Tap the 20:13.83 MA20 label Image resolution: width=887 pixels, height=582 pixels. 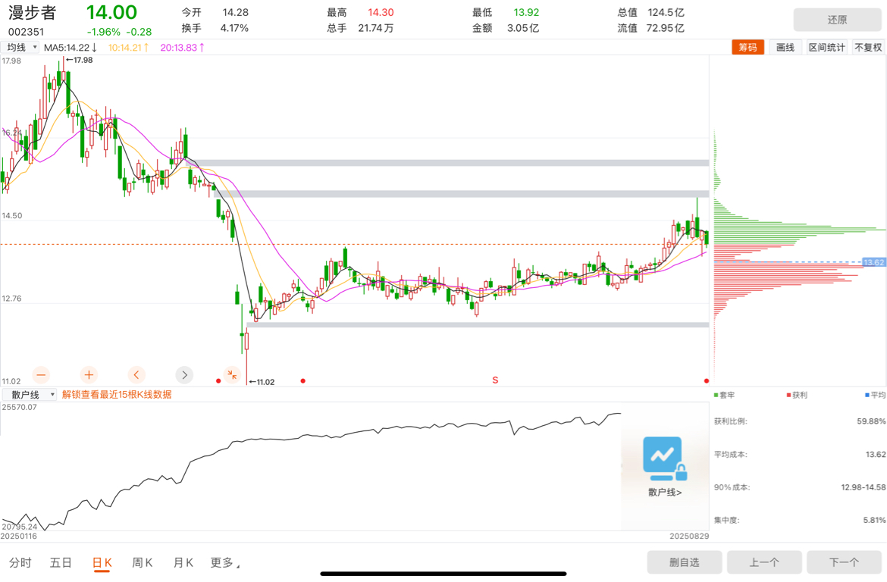[x=182, y=48]
